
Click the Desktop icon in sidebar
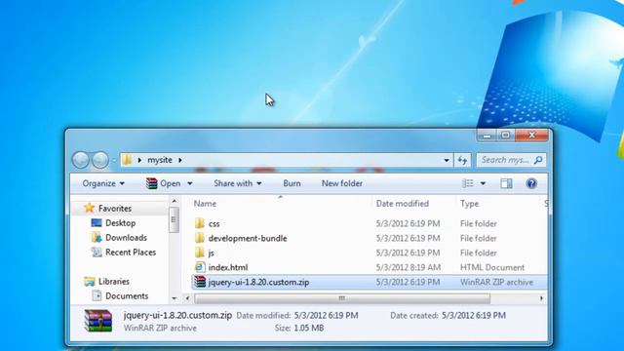[x=97, y=223]
